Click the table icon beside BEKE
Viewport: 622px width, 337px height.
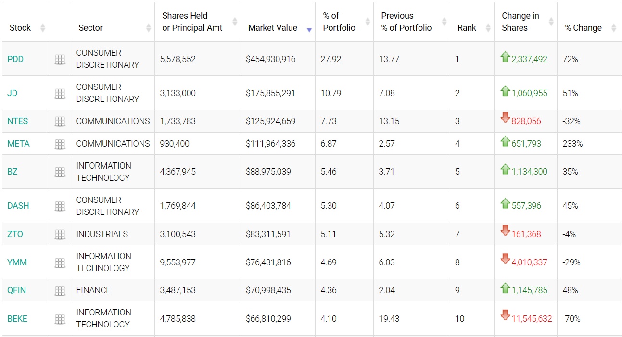[60, 319]
